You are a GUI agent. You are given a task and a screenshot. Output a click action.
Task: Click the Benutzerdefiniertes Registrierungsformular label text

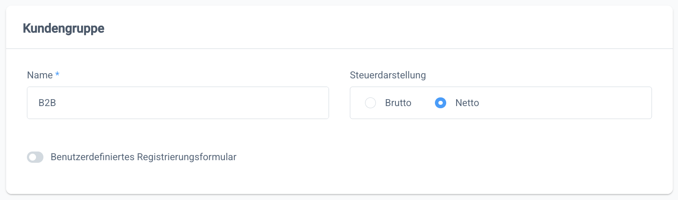click(x=143, y=157)
